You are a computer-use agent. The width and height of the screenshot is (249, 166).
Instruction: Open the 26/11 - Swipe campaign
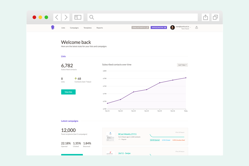(x=124, y=153)
